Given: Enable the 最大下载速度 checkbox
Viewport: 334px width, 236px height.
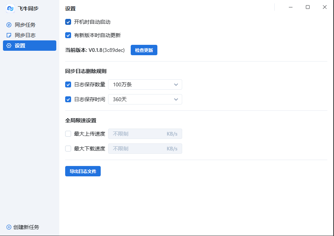Looking at the screenshot, I should 68,149.
